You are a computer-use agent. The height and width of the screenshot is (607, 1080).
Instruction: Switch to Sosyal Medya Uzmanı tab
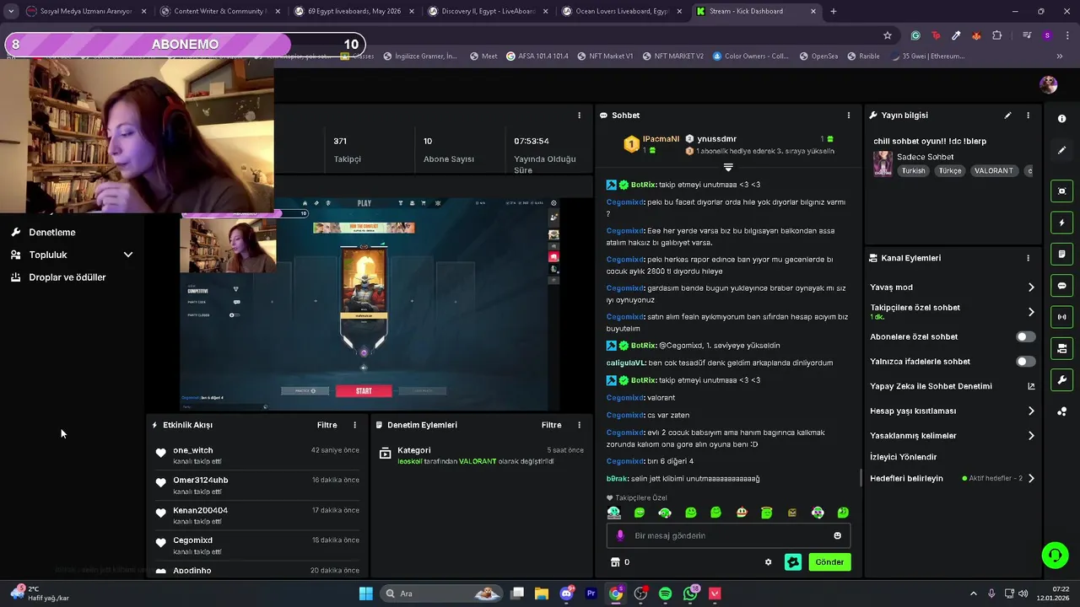[84, 12]
